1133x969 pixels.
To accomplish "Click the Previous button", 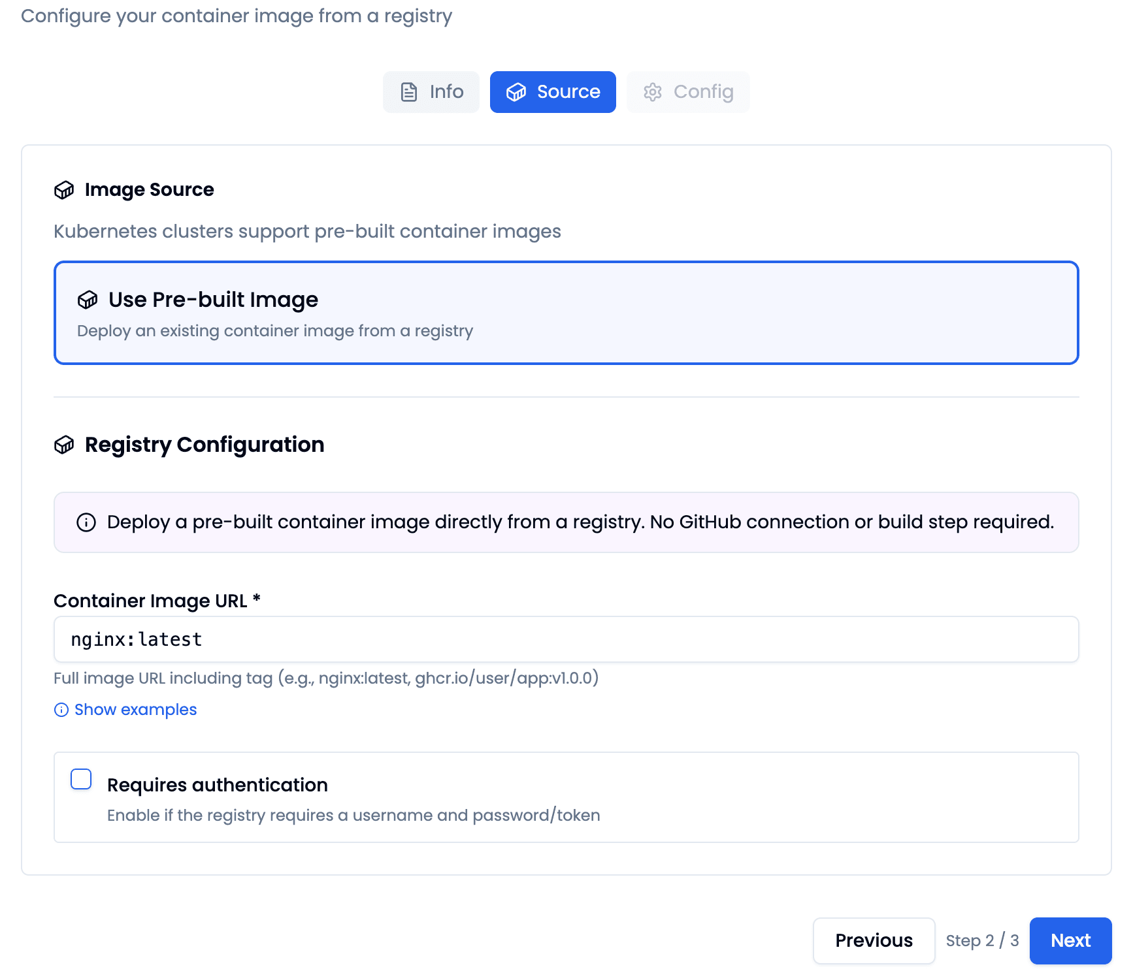I will [x=874, y=940].
